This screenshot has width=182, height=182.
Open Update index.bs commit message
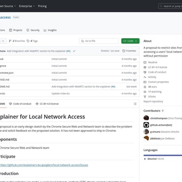coord(61,93)
